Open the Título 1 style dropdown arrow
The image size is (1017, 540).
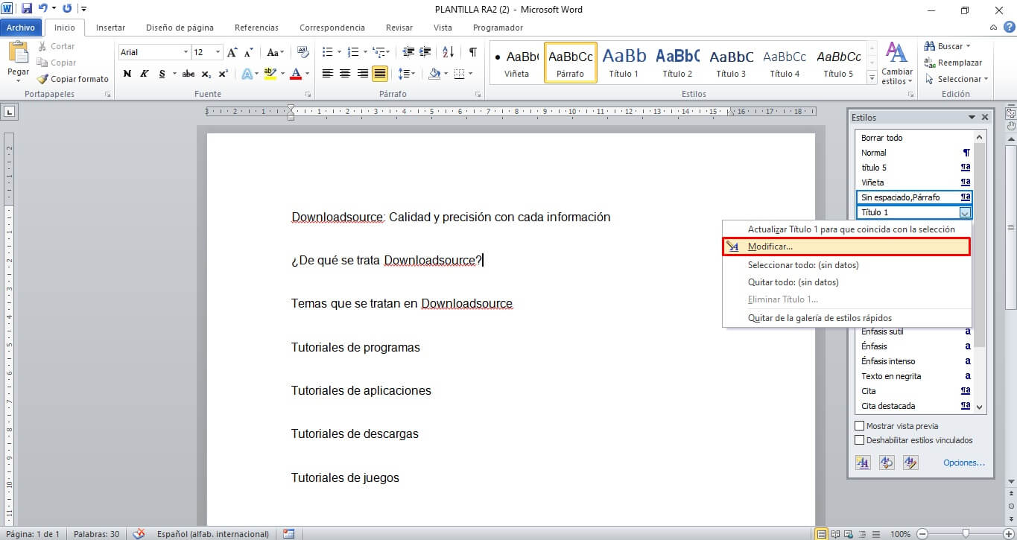(x=965, y=212)
